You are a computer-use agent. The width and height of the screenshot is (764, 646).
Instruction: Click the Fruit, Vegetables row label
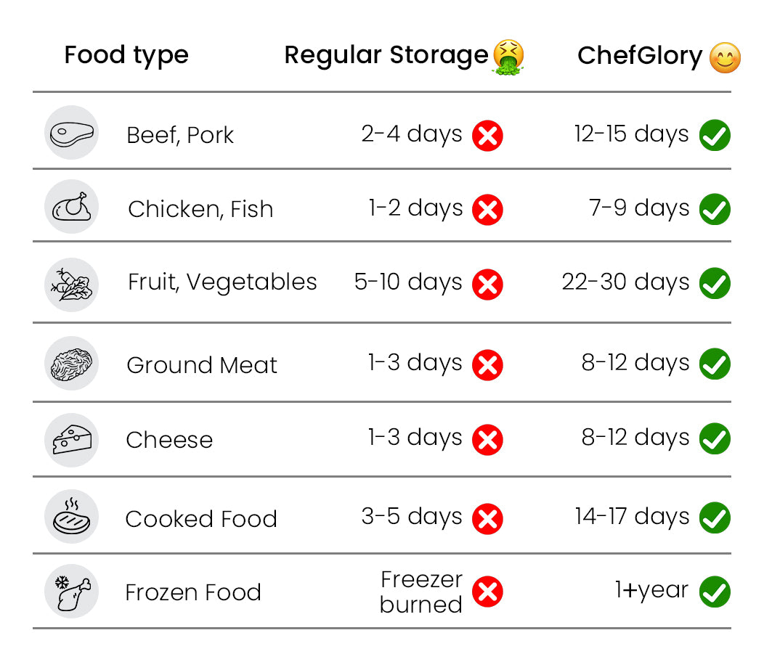[222, 282]
